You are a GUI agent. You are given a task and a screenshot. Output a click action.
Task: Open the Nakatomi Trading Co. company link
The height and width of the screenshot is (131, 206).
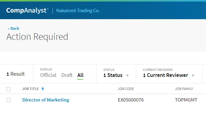tap(78, 11)
